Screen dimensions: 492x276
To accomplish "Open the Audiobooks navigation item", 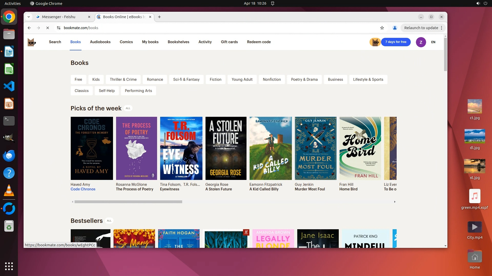I will 100,42.
